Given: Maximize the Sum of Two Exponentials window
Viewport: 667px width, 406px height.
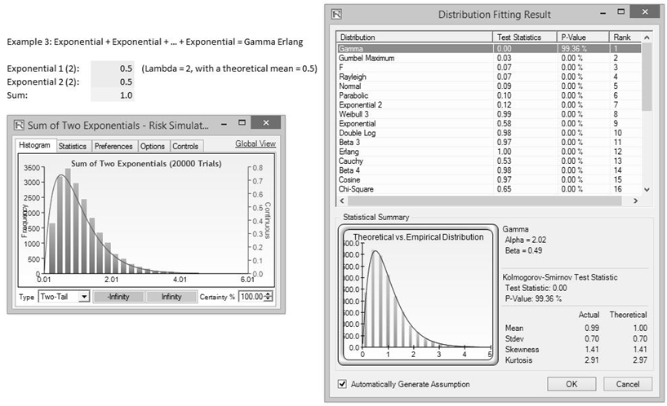Looking at the screenshot, I should [242, 123].
